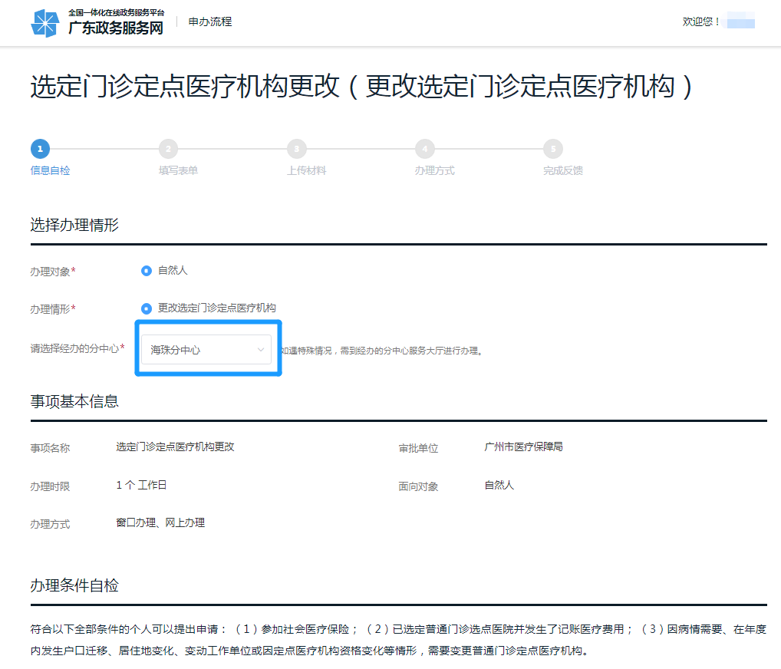
Task: Click the 选择办理情形 section heading
Action: click(x=74, y=225)
